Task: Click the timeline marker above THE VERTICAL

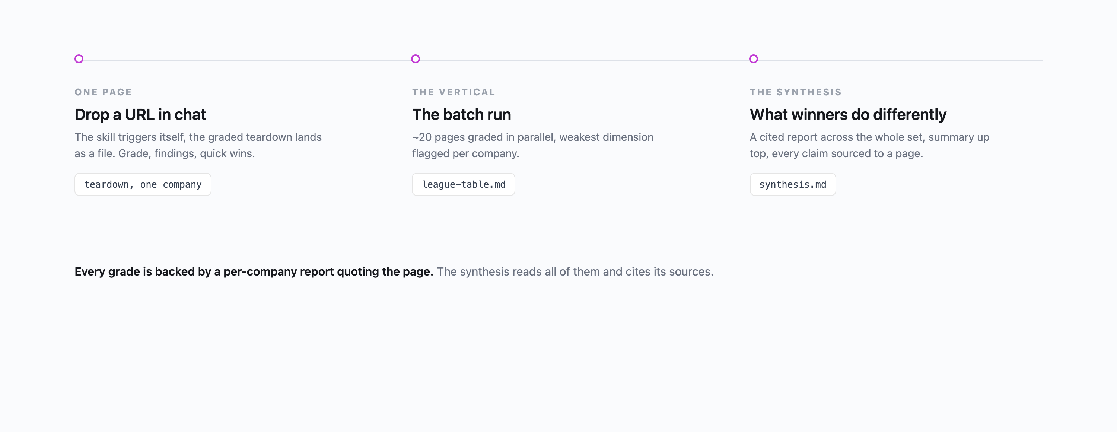Action: click(416, 59)
